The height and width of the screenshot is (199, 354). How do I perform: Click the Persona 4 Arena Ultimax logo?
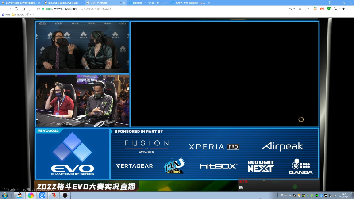pos(175,166)
